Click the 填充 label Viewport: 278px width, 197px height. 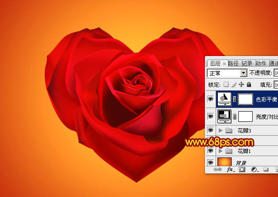point(266,85)
